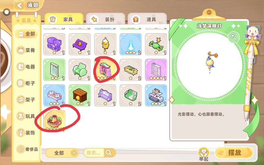Screen dimensions: 264x165
Task: Focus the 搜索 search input field
Action: click(94, 153)
